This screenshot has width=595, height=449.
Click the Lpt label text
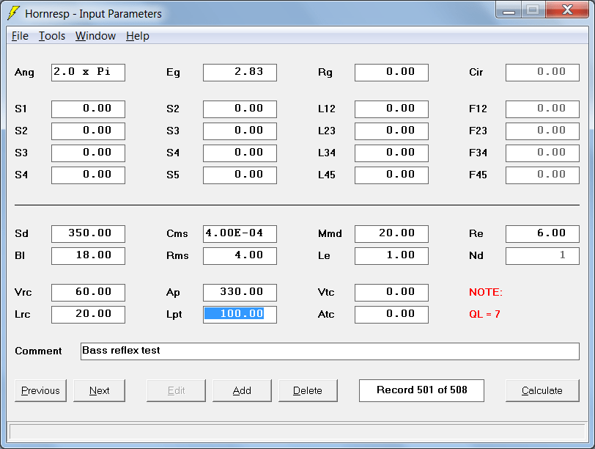174,315
